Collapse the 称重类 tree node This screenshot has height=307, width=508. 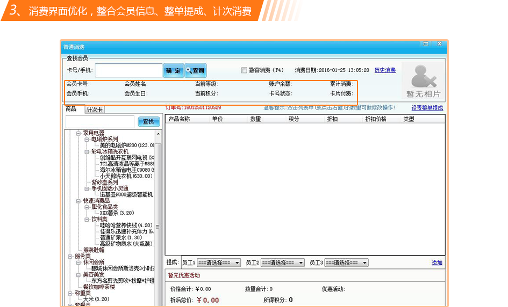[x=70, y=293]
